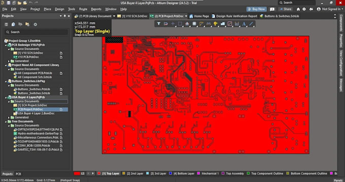Collapse the Free Documents node
Screen dimensions: 345x182
pyautogui.click(x=6, y=121)
